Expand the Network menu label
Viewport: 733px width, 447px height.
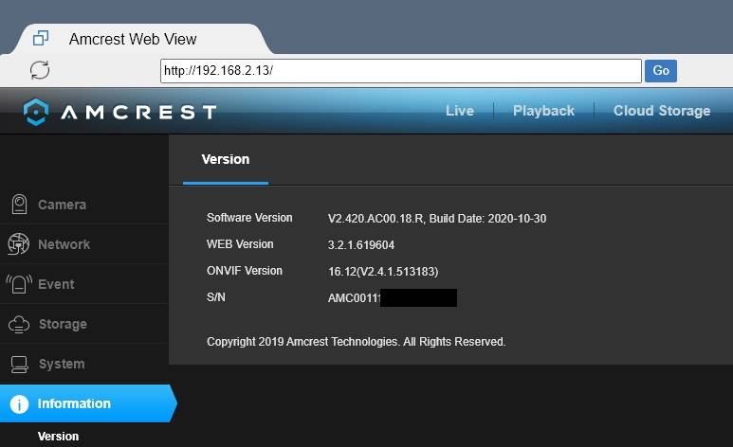(x=64, y=244)
